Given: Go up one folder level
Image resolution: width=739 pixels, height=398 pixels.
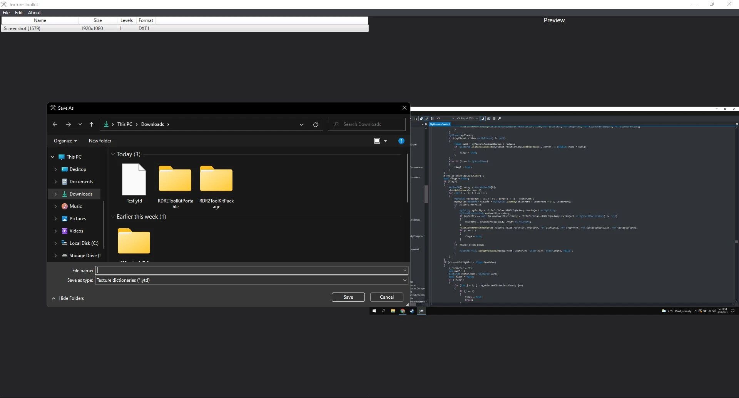Looking at the screenshot, I should pos(91,124).
